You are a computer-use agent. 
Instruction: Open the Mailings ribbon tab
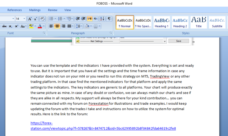tap(35, 10)
